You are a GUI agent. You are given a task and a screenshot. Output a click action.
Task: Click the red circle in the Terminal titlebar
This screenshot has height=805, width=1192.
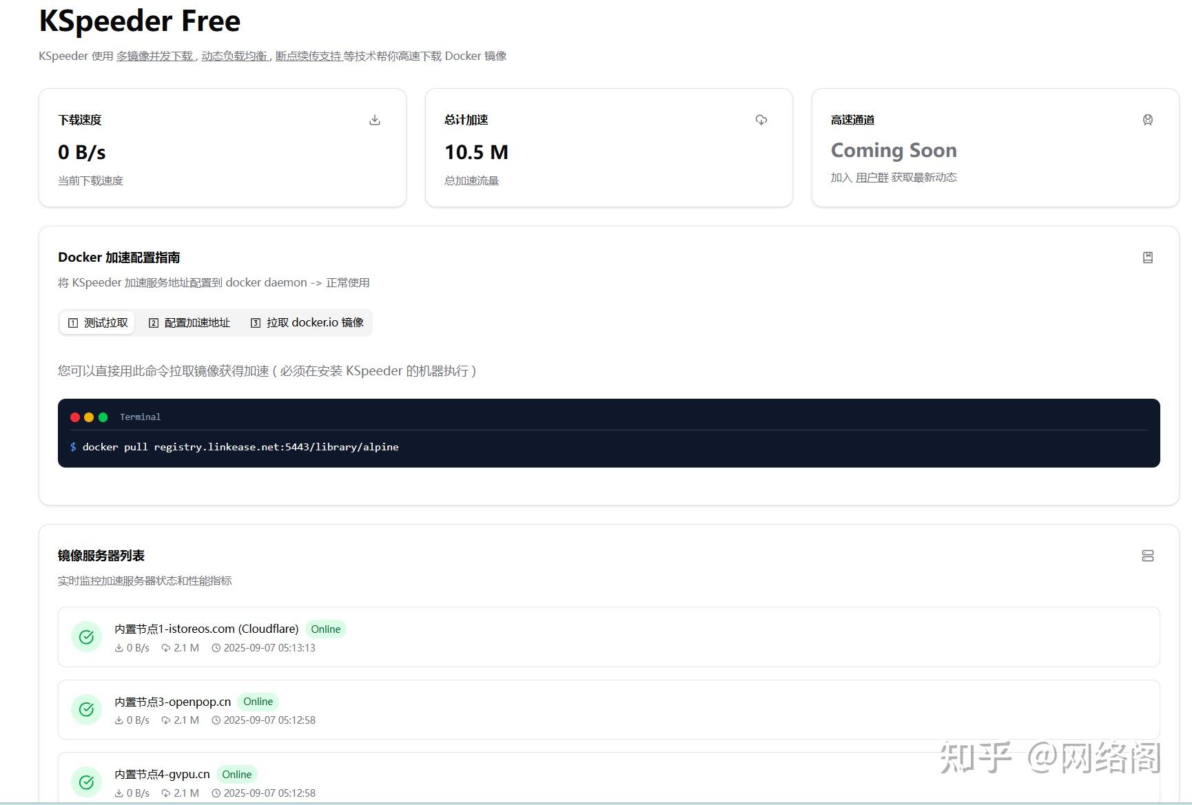tap(75, 417)
